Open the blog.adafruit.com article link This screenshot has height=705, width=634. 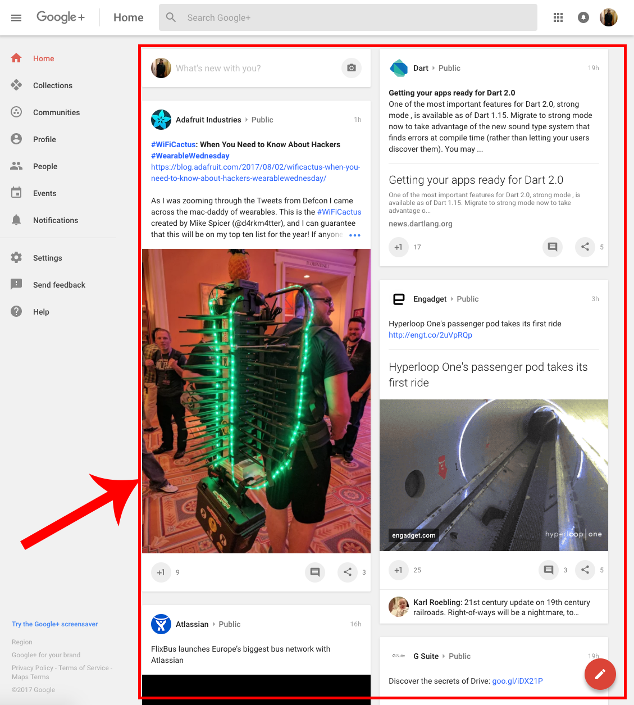[x=256, y=172]
